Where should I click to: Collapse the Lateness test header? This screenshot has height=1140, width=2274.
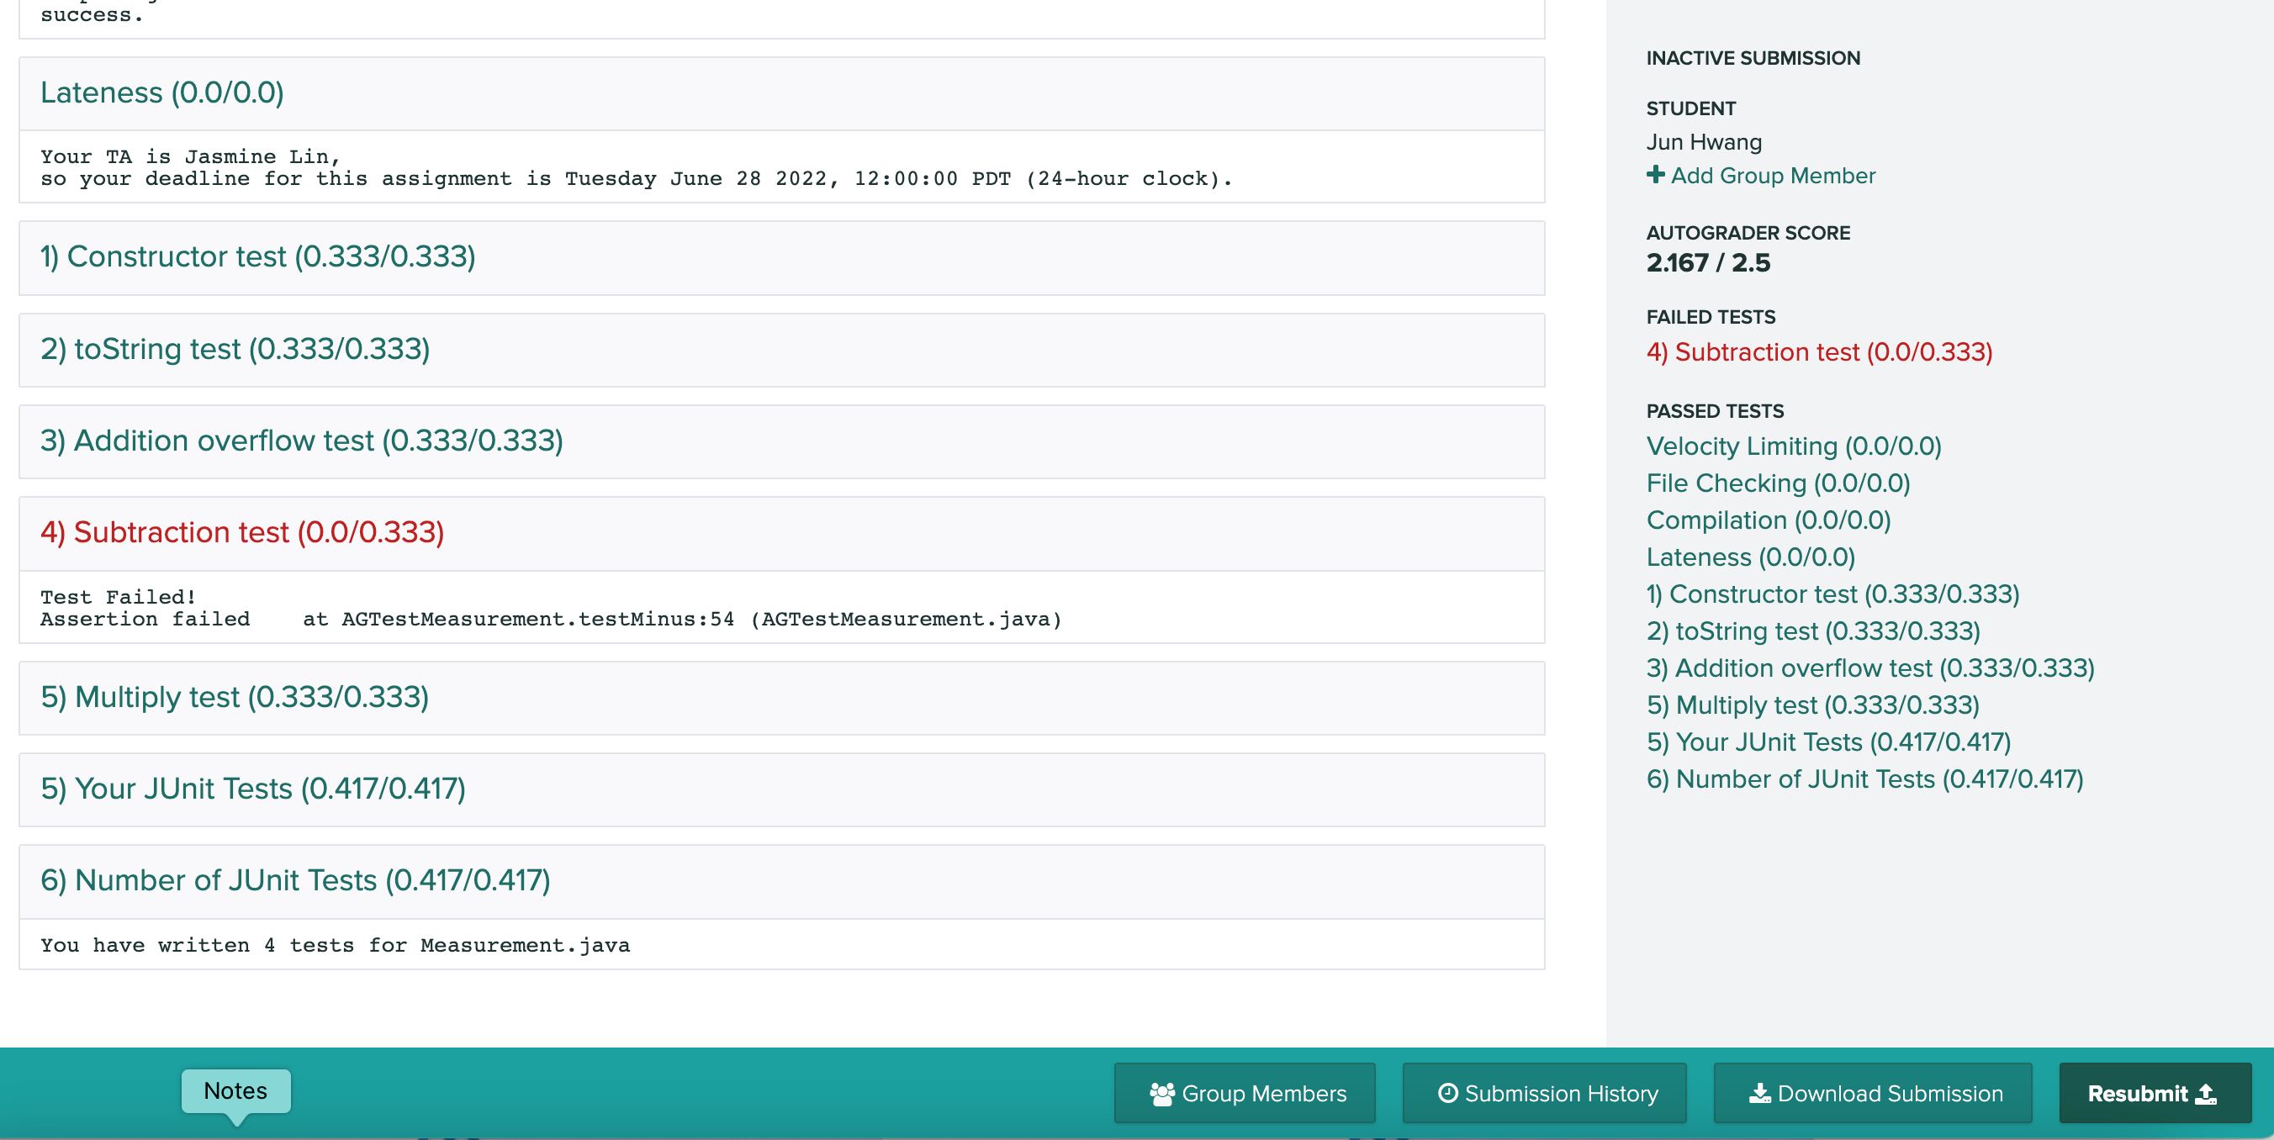click(x=162, y=92)
